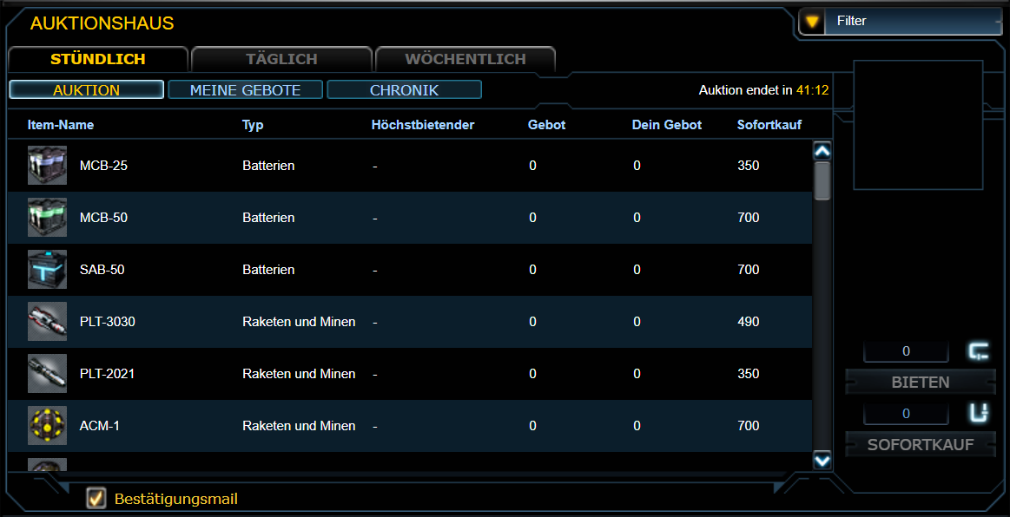Click the Höchstbietender column header
This screenshot has height=517, width=1010.
click(423, 125)
